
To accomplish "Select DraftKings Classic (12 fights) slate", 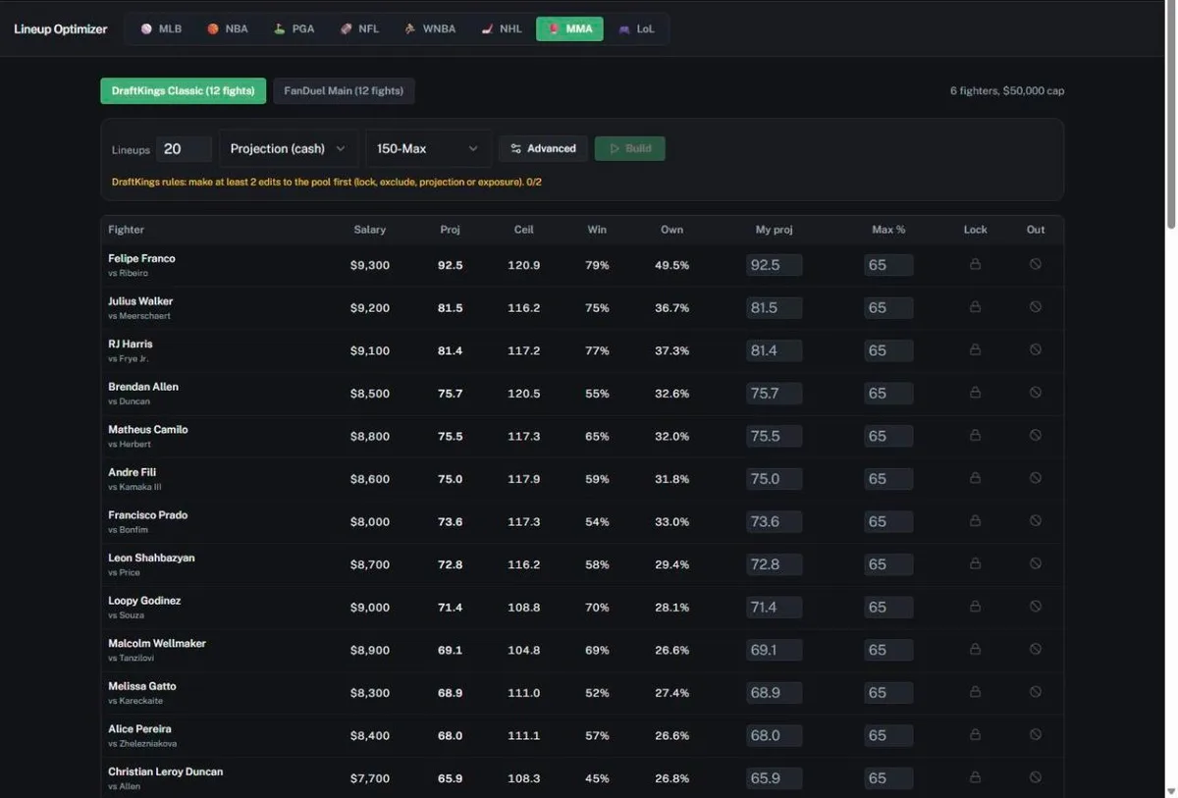I will point(183,91).
